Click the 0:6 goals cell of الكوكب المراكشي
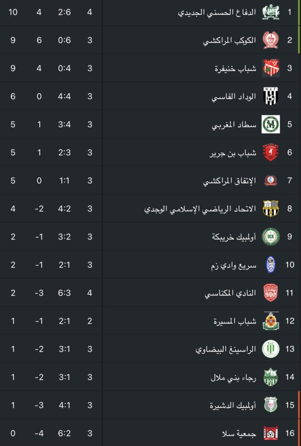This screenshot has width=301, height=446. (x=65, y=40)
